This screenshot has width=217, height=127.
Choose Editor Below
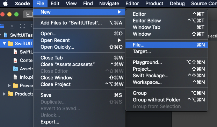pos(167,21)
